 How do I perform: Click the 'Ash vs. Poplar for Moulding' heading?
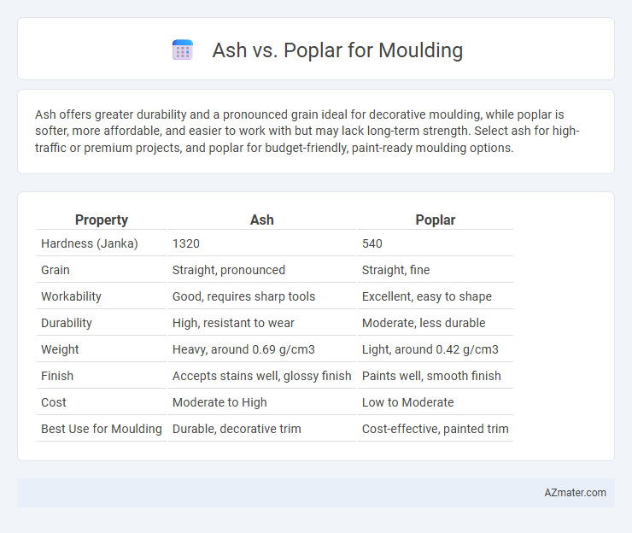(337, 50)
